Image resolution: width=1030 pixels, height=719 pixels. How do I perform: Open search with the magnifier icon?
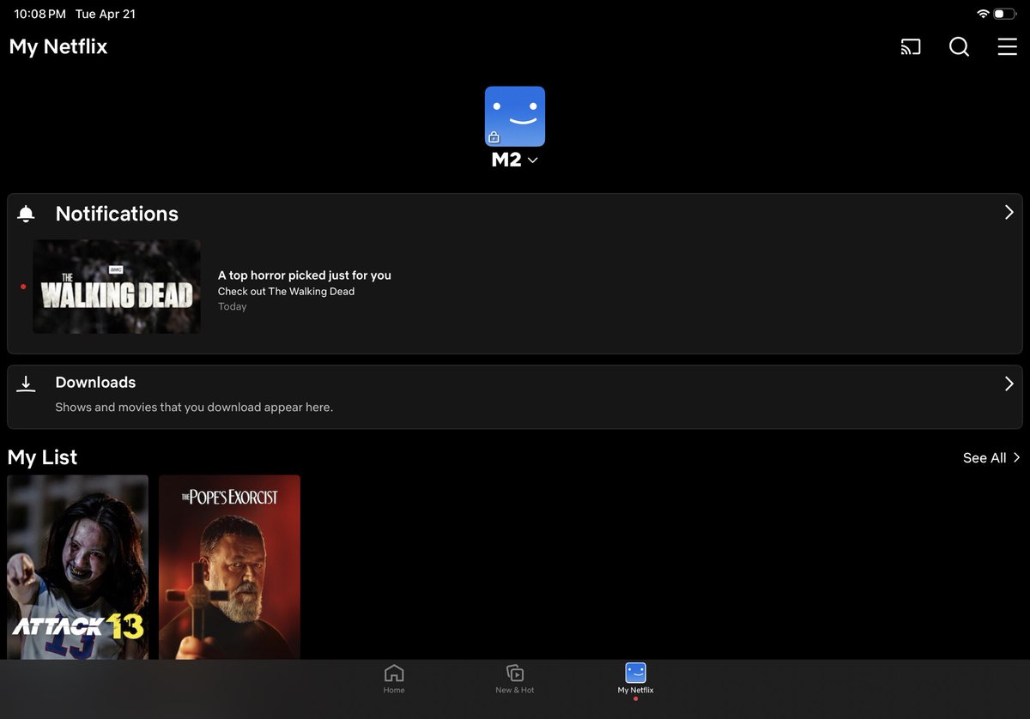pos(959,47)
